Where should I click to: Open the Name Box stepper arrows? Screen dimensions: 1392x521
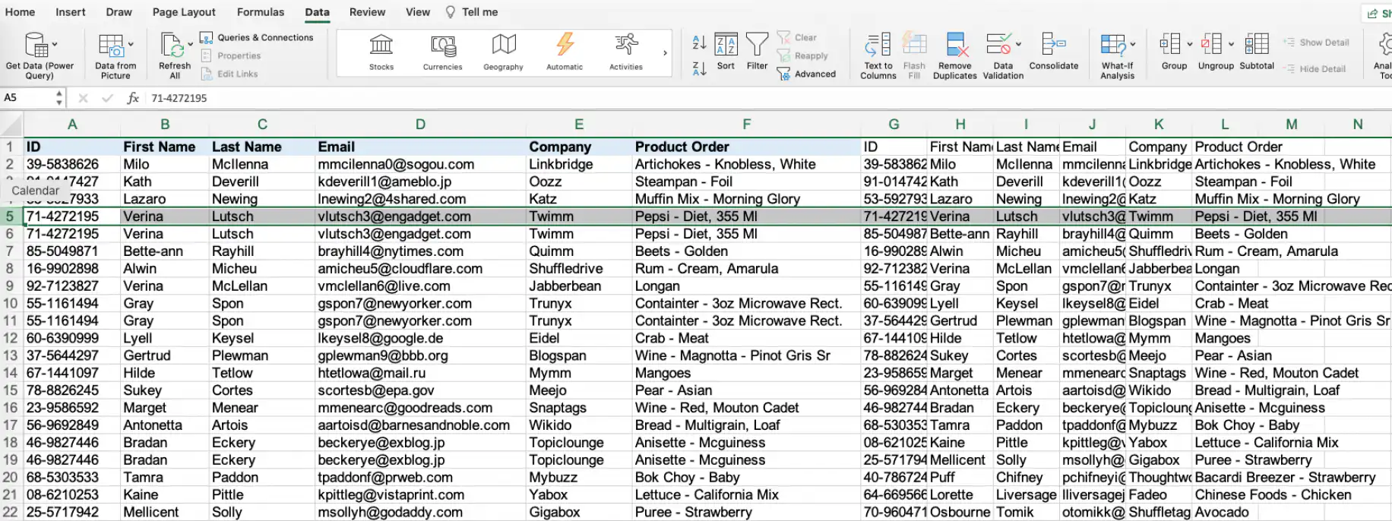(59, 98)
